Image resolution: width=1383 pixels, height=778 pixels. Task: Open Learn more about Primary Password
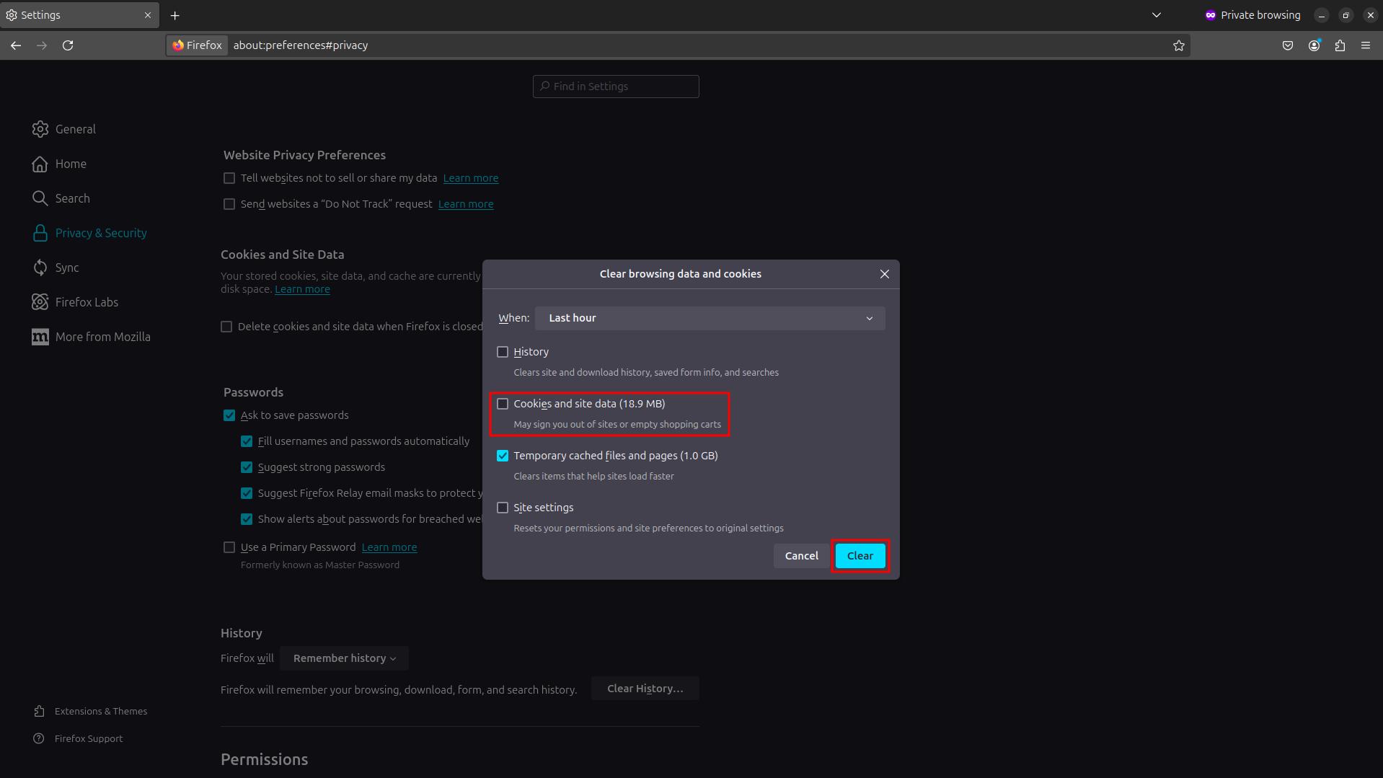(x=389, y=547)
